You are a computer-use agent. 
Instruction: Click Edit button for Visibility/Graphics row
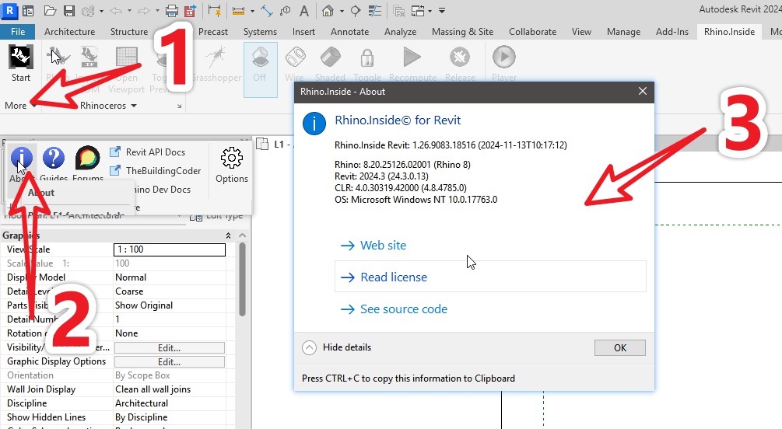click(x=169, y=347)
